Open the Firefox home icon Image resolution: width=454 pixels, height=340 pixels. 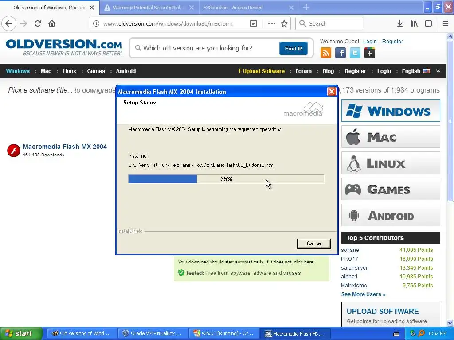click(x=52, y=23)
